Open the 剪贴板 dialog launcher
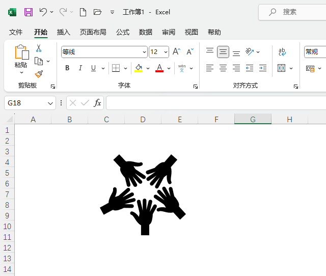Screen dimensions: 326x276 click(53, 87)
